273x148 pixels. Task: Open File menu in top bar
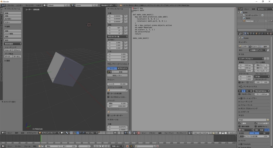click(x=10, y=5)
